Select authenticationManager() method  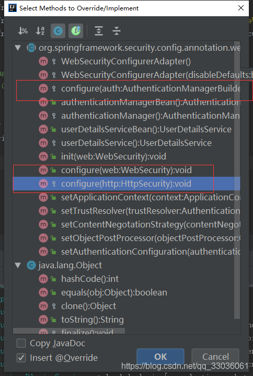pos(126,116)
